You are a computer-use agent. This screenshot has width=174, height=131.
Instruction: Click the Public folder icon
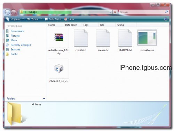pyautogui.click(x=7, y=54)
